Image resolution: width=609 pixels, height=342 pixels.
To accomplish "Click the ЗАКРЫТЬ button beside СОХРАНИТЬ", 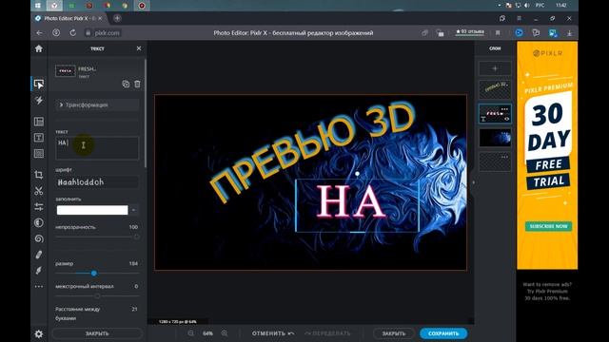I will click(x=394, y=333).
